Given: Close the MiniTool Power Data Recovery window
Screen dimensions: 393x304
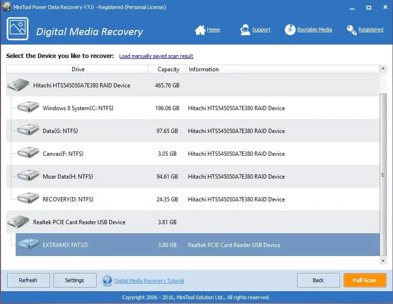Looking at the screenshot, I should (x=385, y=7).
